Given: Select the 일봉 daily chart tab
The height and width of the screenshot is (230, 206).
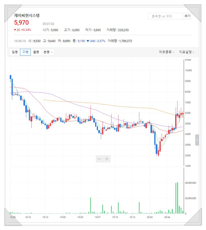Looking at the screenshot, I should [x=15, y=52].
